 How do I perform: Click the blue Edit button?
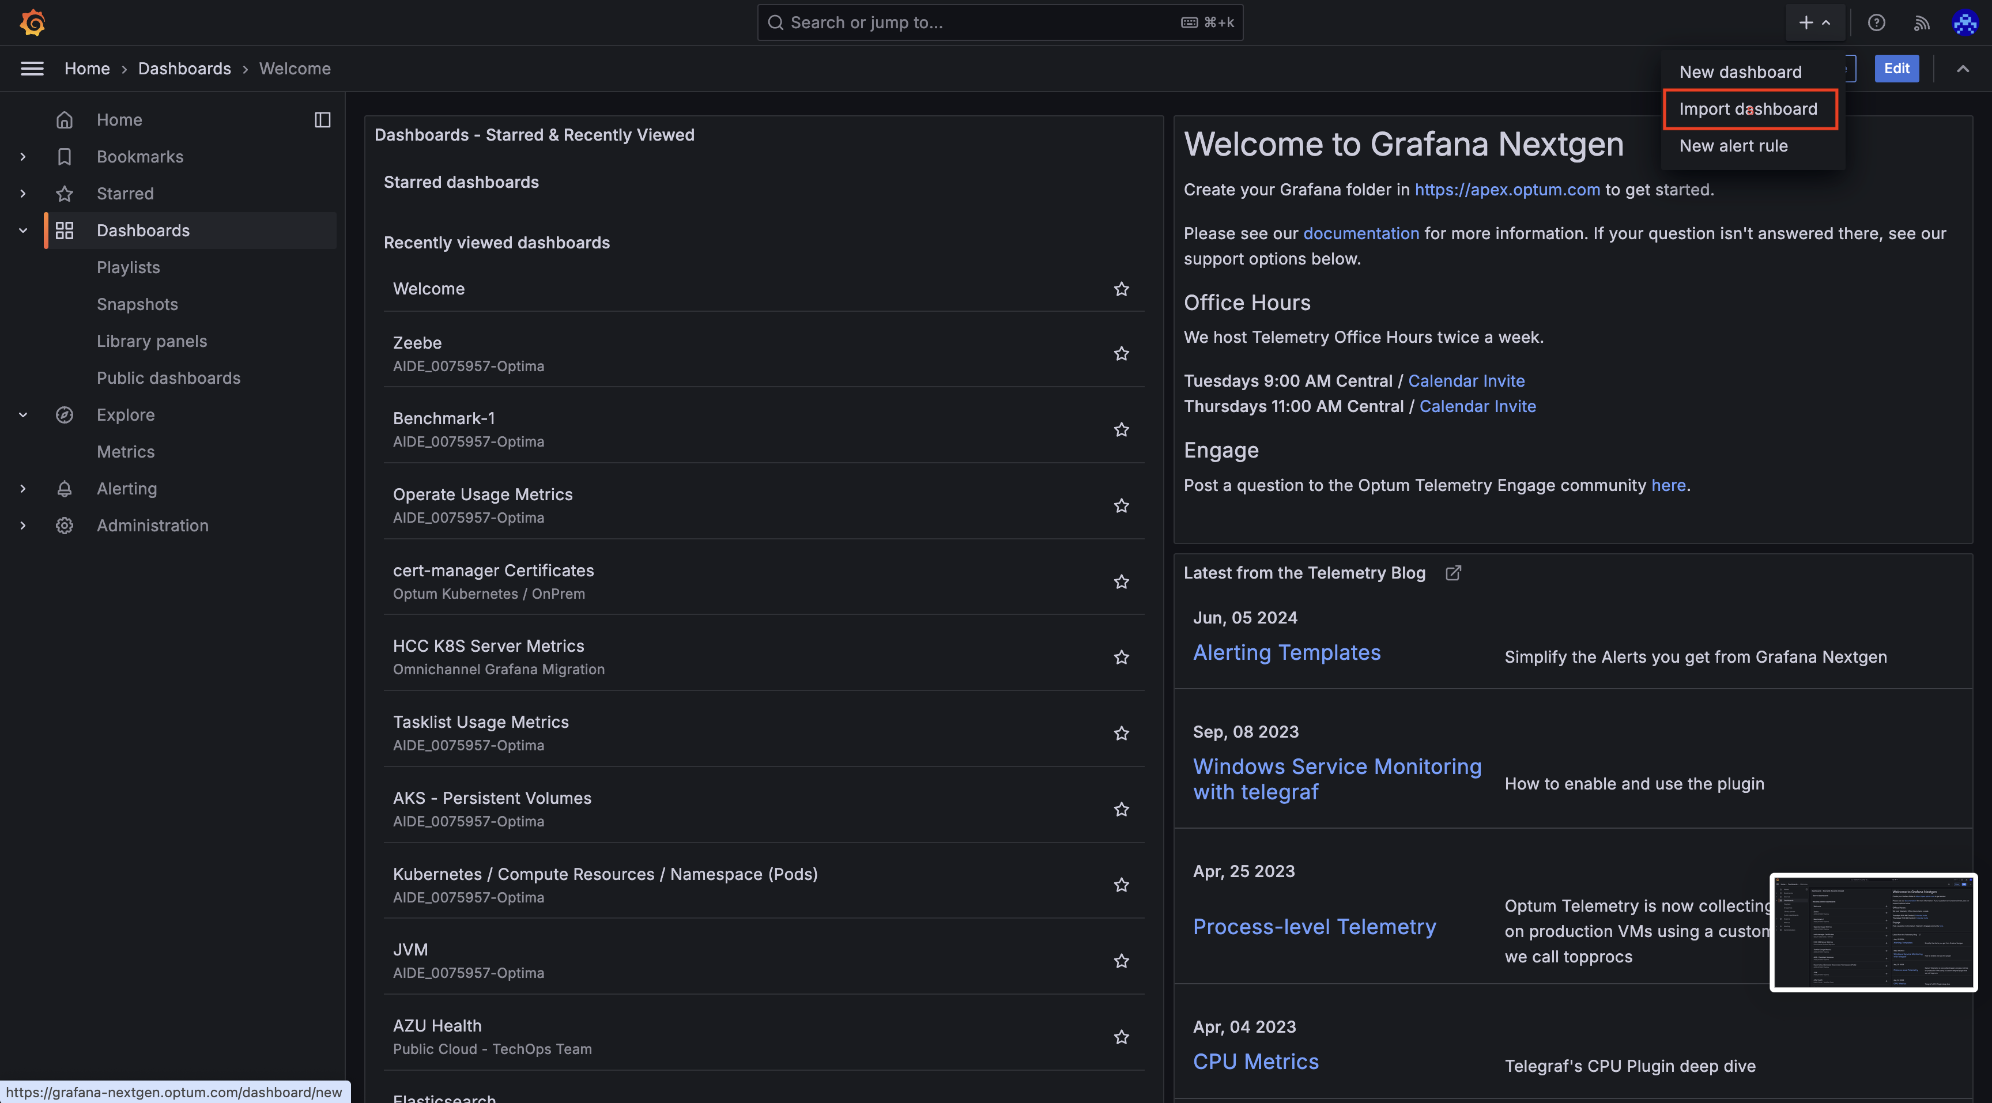pyautogui.click(x=1896, y=69)
